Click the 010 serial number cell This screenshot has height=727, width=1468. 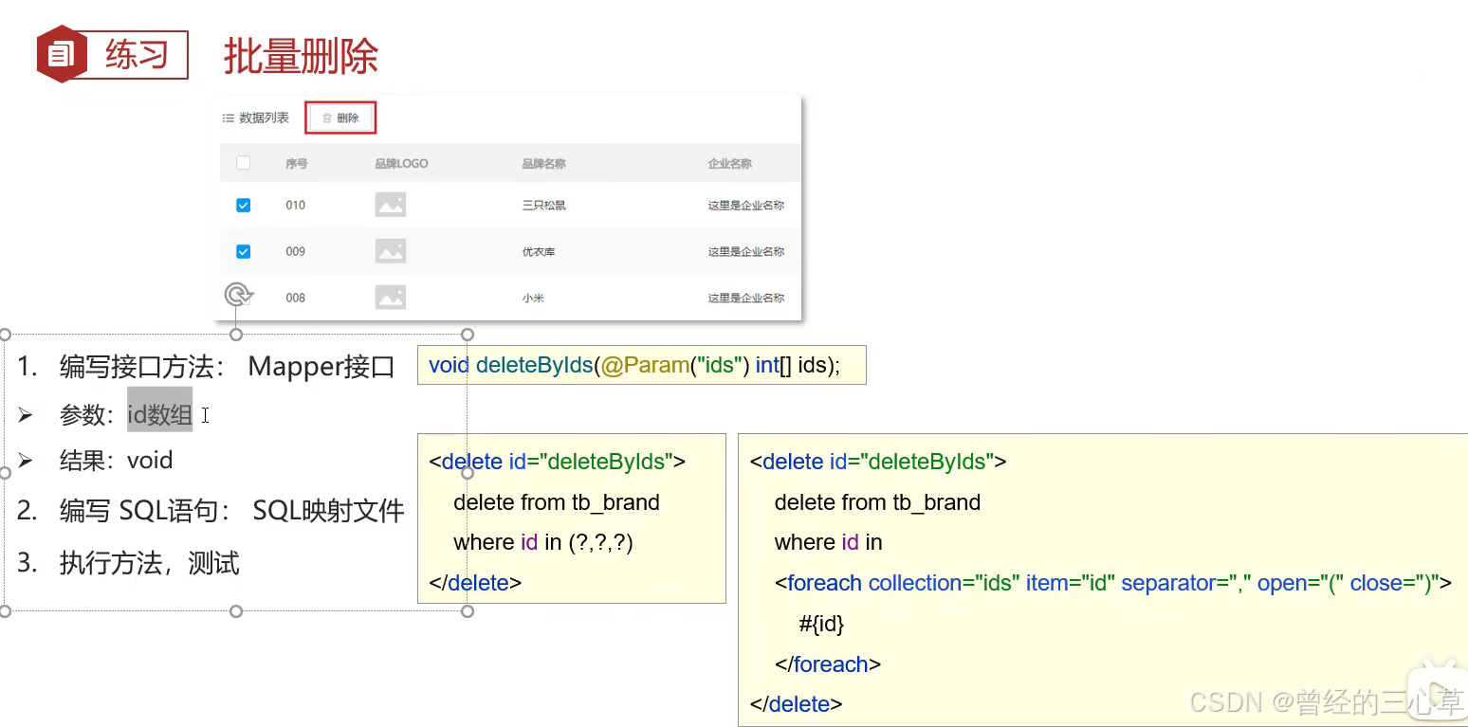tap(295, 205)
